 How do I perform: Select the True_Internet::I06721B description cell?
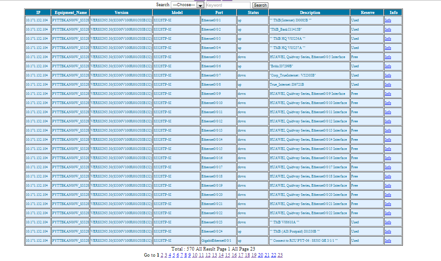(309, 84)
